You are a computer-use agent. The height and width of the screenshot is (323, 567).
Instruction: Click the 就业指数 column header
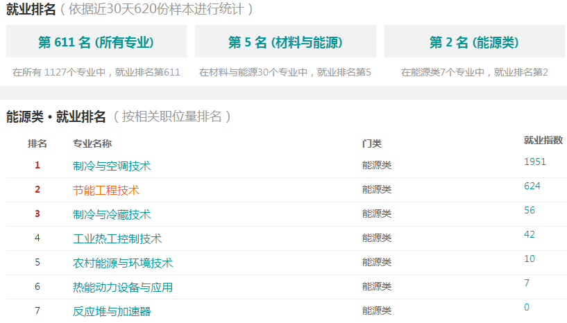(543, 140)
